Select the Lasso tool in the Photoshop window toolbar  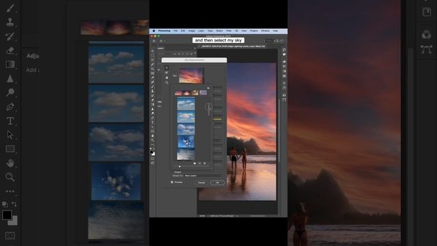coord(152,60)
